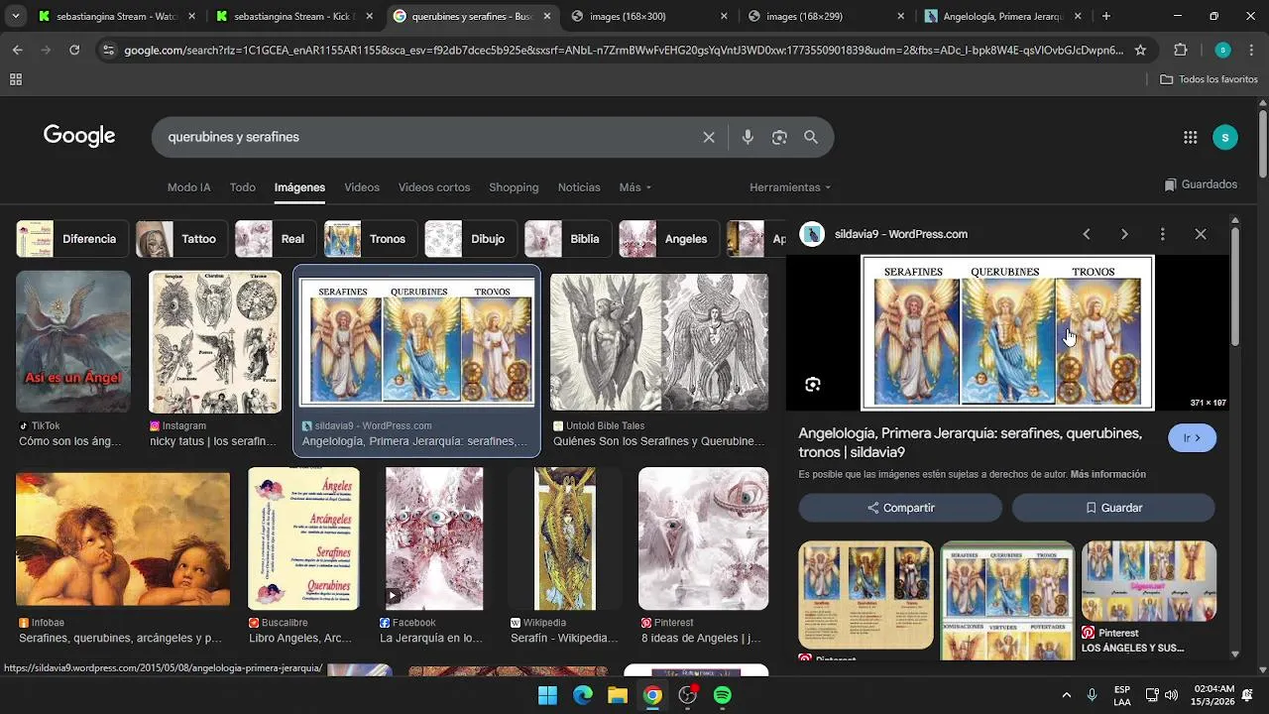Image resolution: width=1269 pixels, height=714 pixels.
Task: Submit search with magnifier icon
Action: (811, 137)
